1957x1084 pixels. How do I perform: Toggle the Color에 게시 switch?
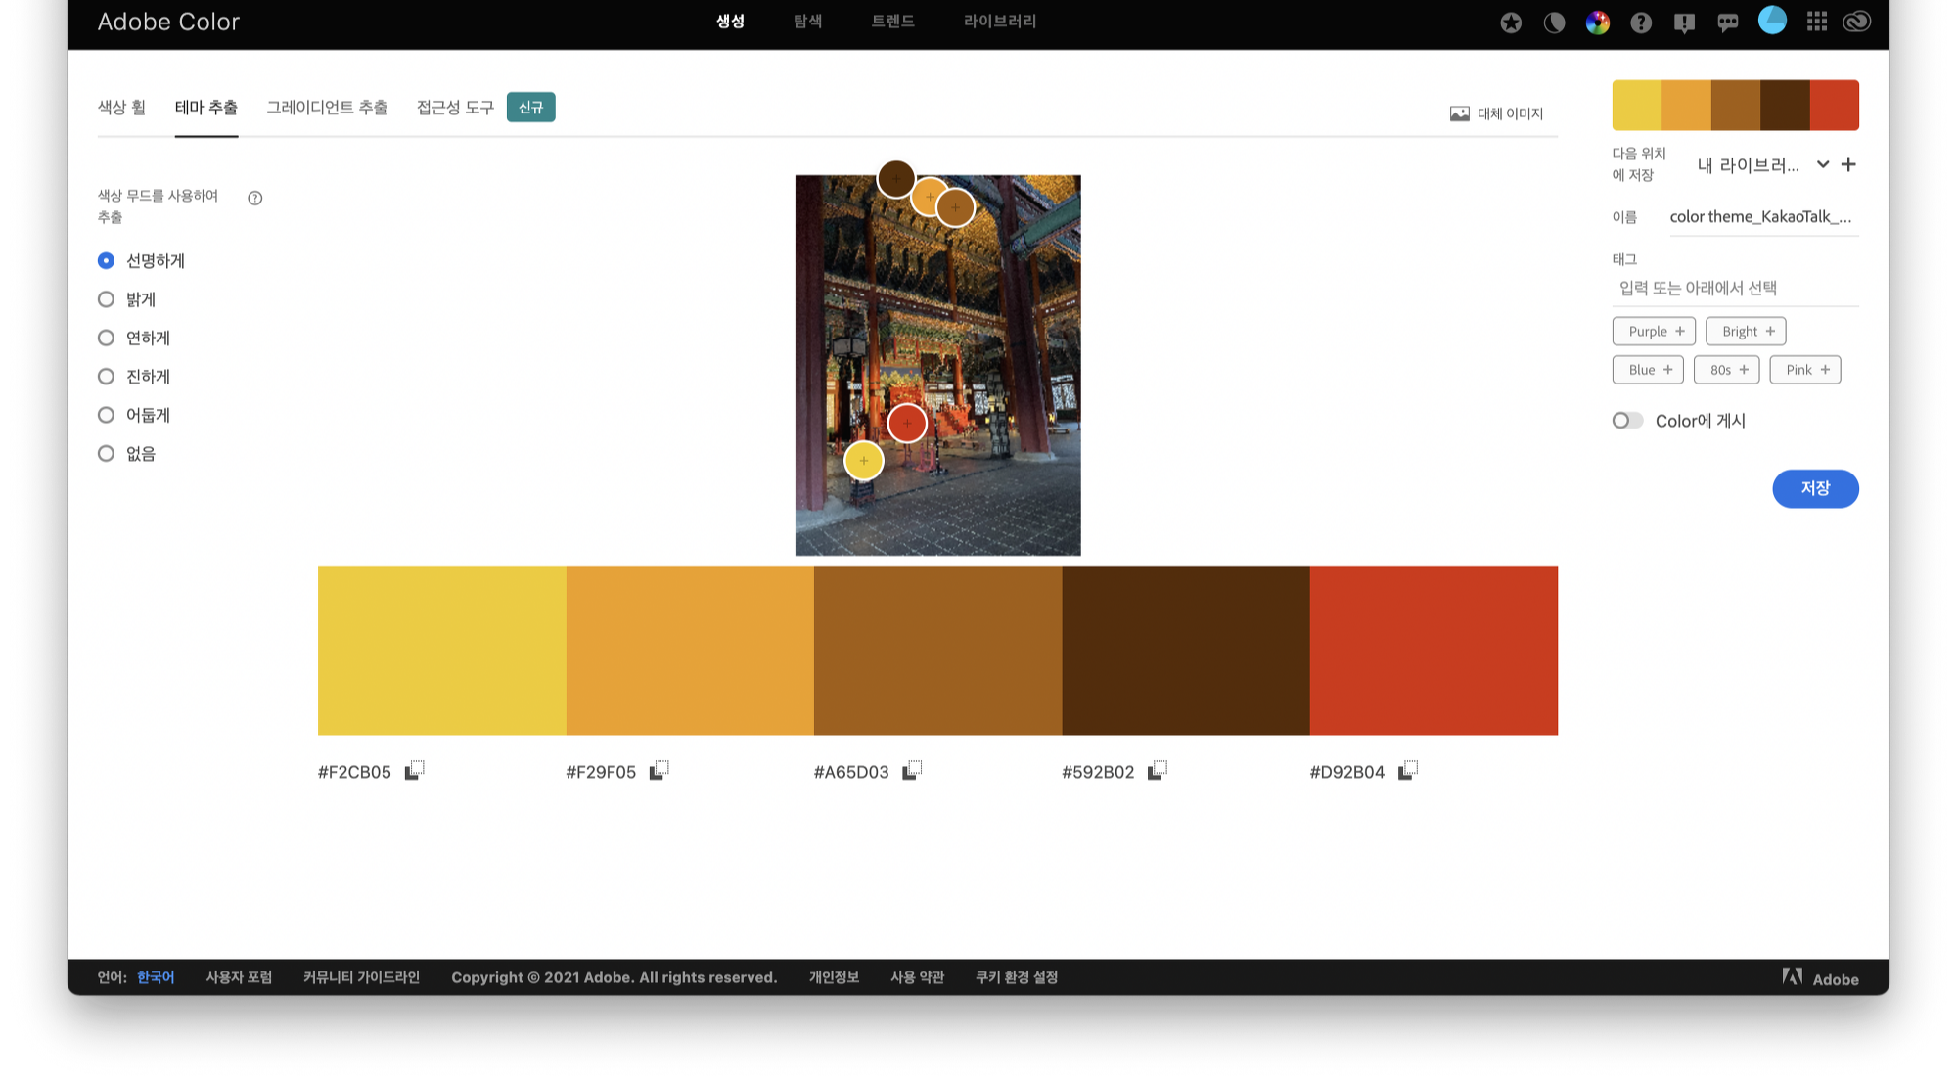1627,421
